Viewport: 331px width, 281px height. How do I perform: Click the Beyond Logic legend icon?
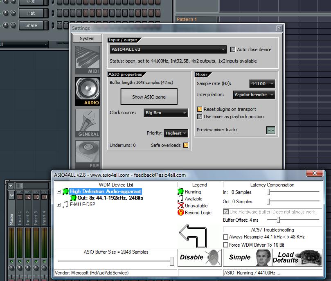tap(181, 212)
